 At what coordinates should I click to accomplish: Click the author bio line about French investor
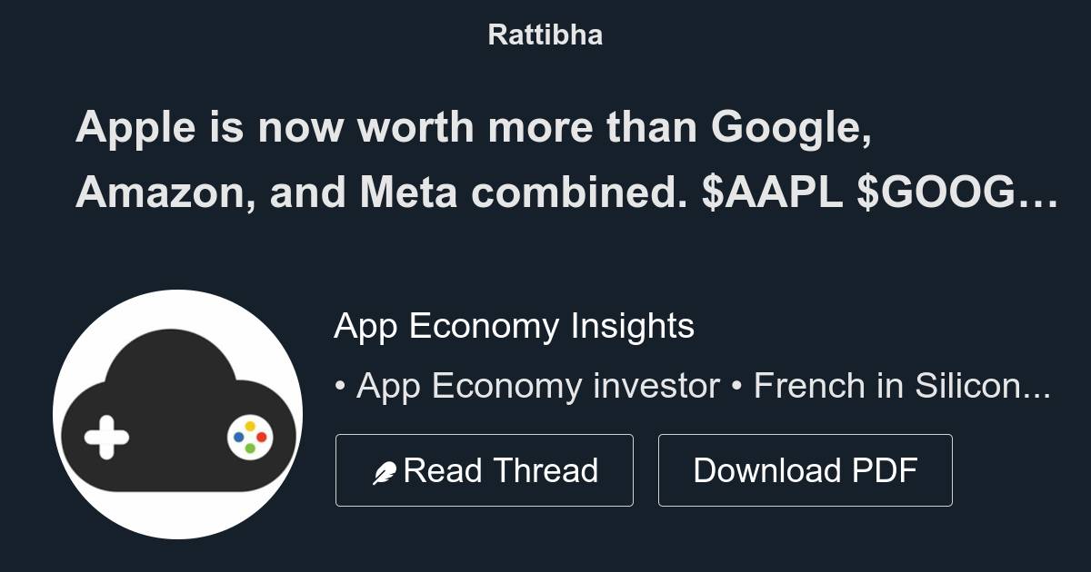point(691,385)
